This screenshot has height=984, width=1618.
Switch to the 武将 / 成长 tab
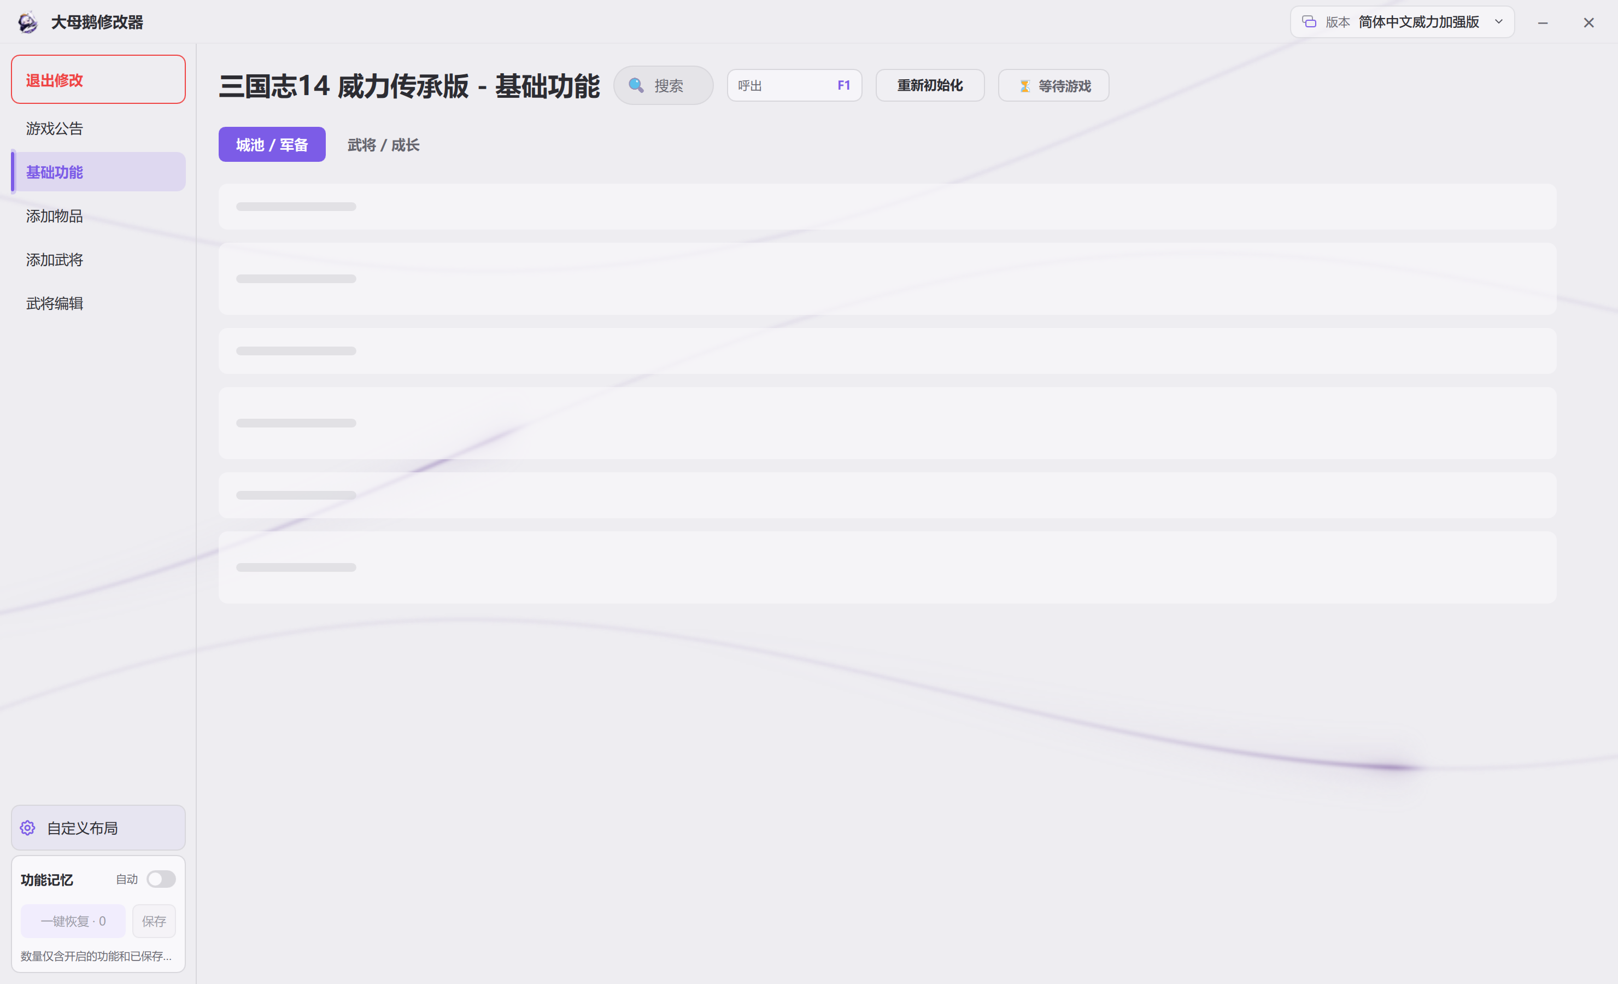[x=384, y=144]
